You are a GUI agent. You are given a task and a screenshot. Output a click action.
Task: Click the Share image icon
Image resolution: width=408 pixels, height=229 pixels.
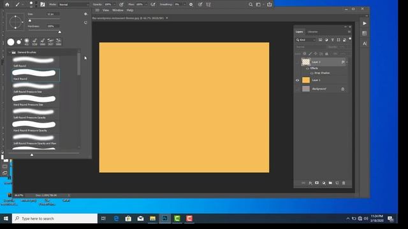[x=269, y=4]
